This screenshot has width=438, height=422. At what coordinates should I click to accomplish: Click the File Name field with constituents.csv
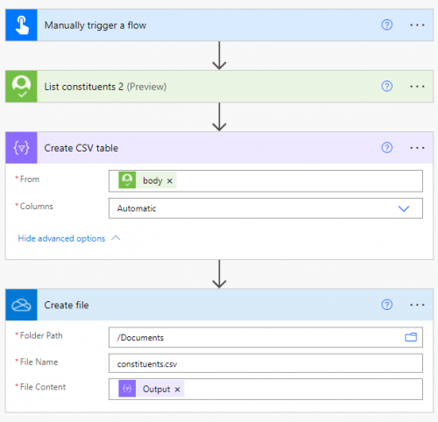pos(265,363)
